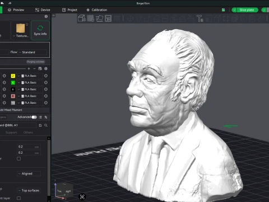
Task: Open PLA Basic dropdown for filament 8
Action: pos(30,96)
